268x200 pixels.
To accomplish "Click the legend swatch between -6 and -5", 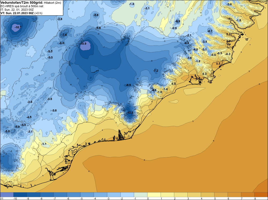I will click(x=74, y=195).
